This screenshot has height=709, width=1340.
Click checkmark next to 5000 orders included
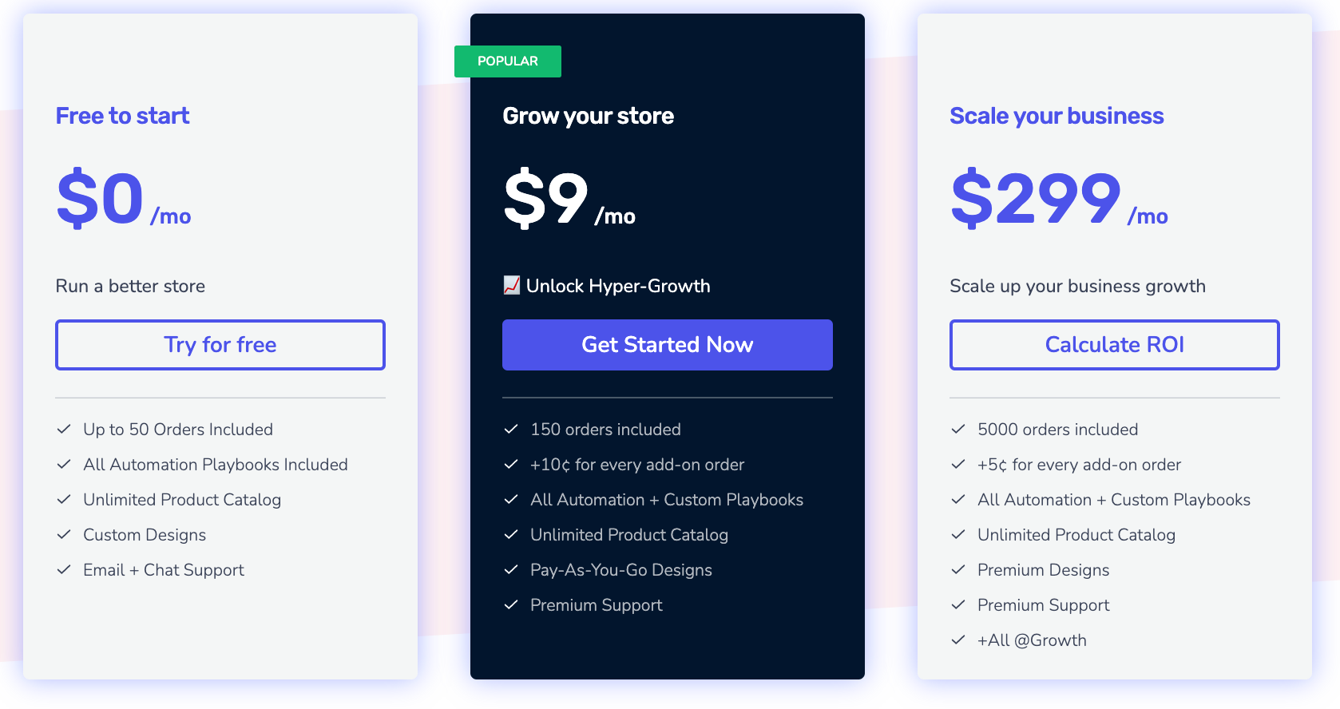[958, 430]
